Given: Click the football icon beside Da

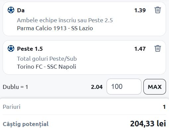Looking at the screenshot, I should click(x=11, y=10).
